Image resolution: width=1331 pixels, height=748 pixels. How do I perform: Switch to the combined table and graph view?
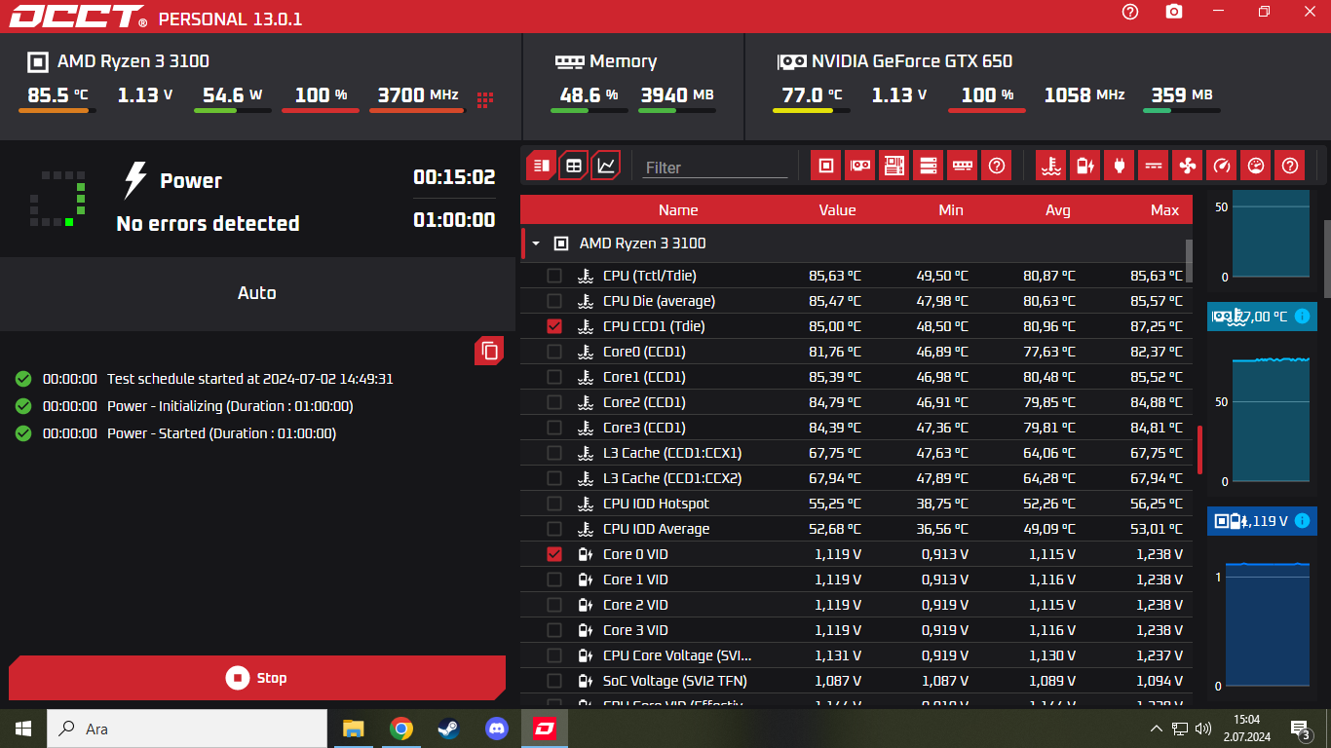point(541,166)
